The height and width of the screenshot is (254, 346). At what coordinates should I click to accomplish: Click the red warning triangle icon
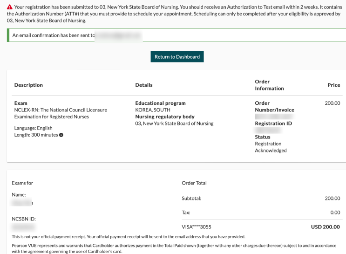10,7
